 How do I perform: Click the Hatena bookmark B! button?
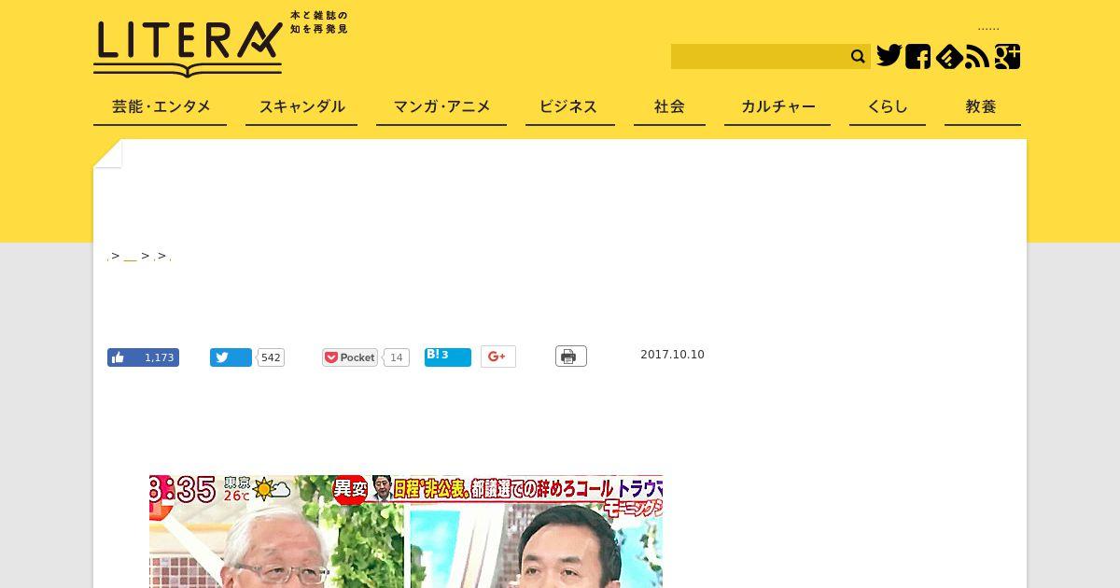pos(448,357)
